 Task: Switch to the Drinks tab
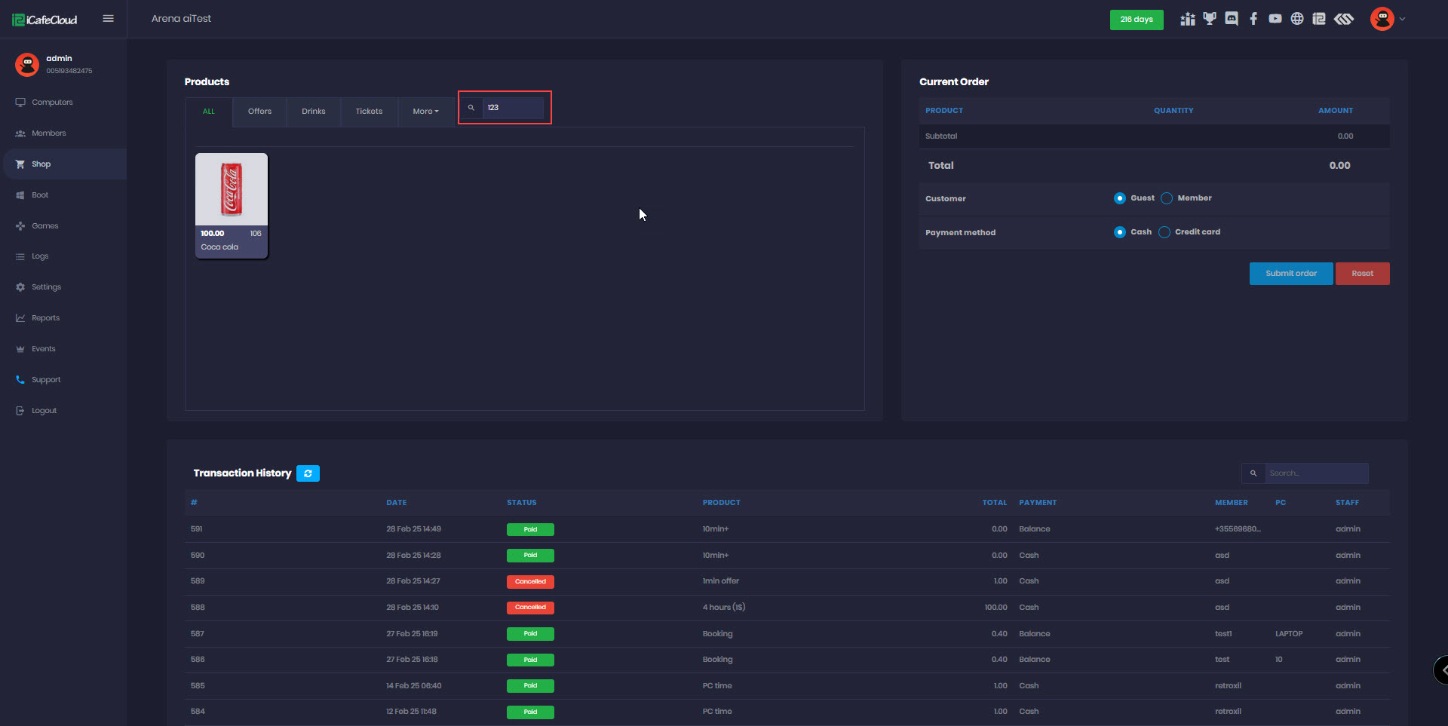click(314, 112)
